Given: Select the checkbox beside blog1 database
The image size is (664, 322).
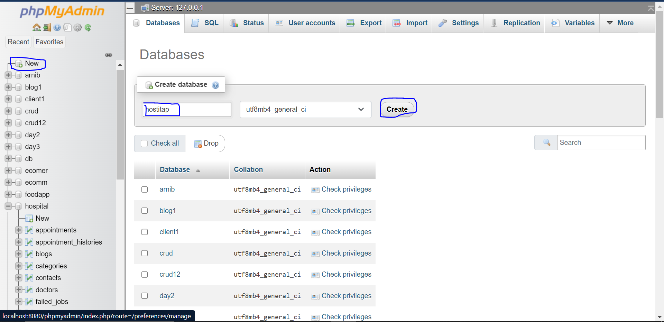Looking at the screenshot, I should click(x=144, y=211).
